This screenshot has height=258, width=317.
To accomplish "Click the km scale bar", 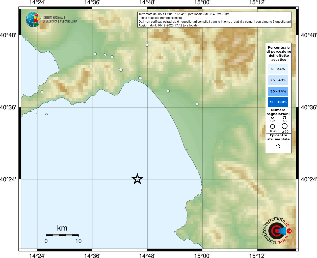I will click(x=62, y=235).
